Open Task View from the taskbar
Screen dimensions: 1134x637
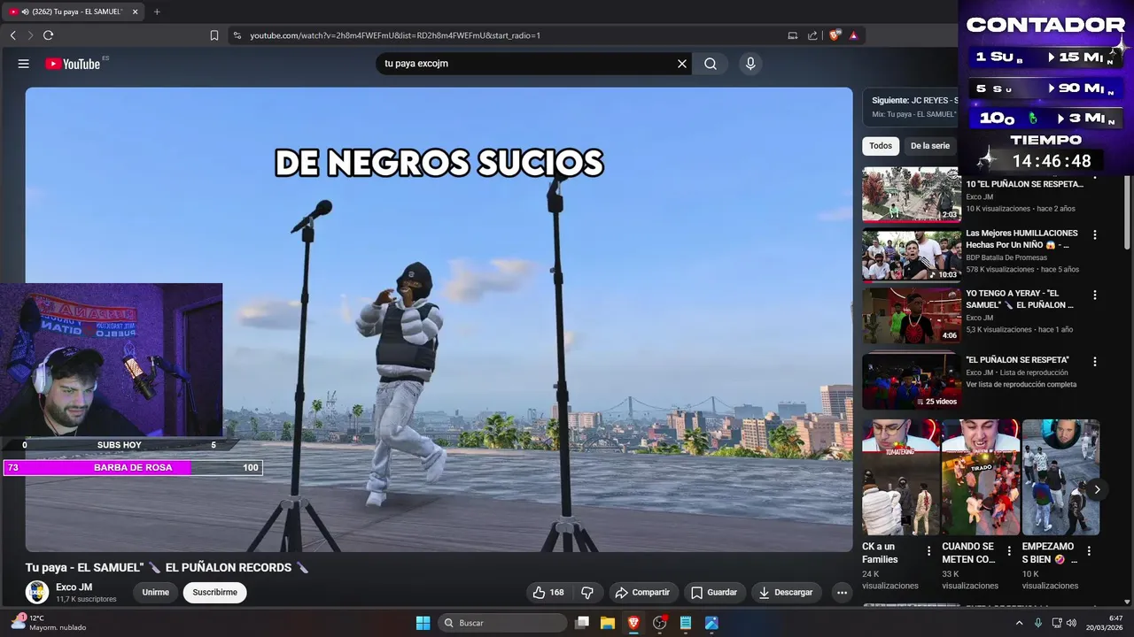tap(582, 623)
